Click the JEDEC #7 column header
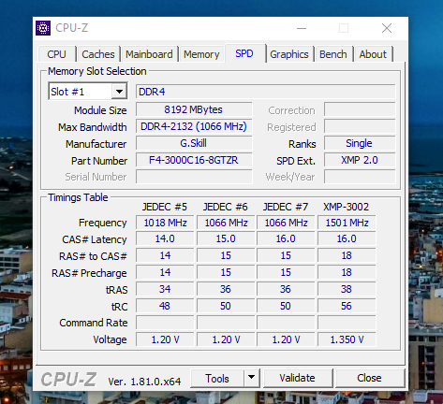 click(x=286, y=207)
